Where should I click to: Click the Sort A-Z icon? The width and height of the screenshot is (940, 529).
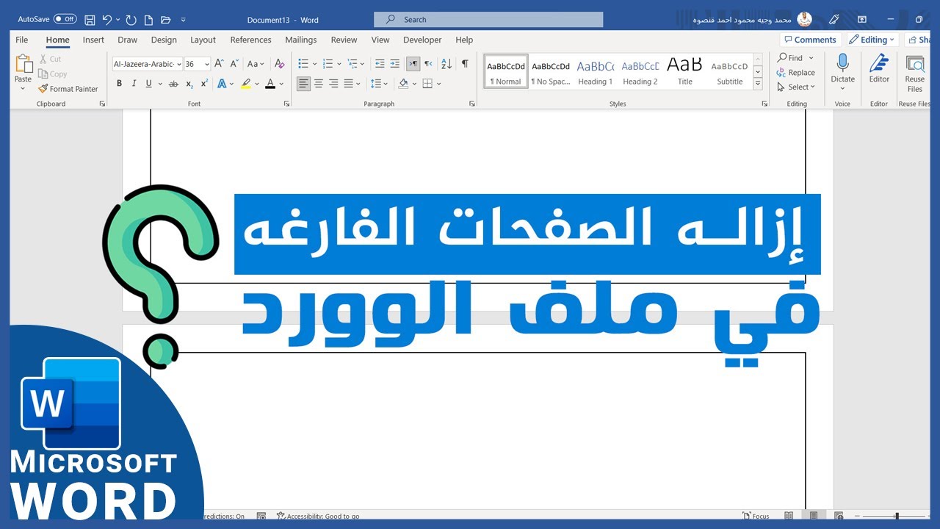pyautogui.click(x=446, y=64)
